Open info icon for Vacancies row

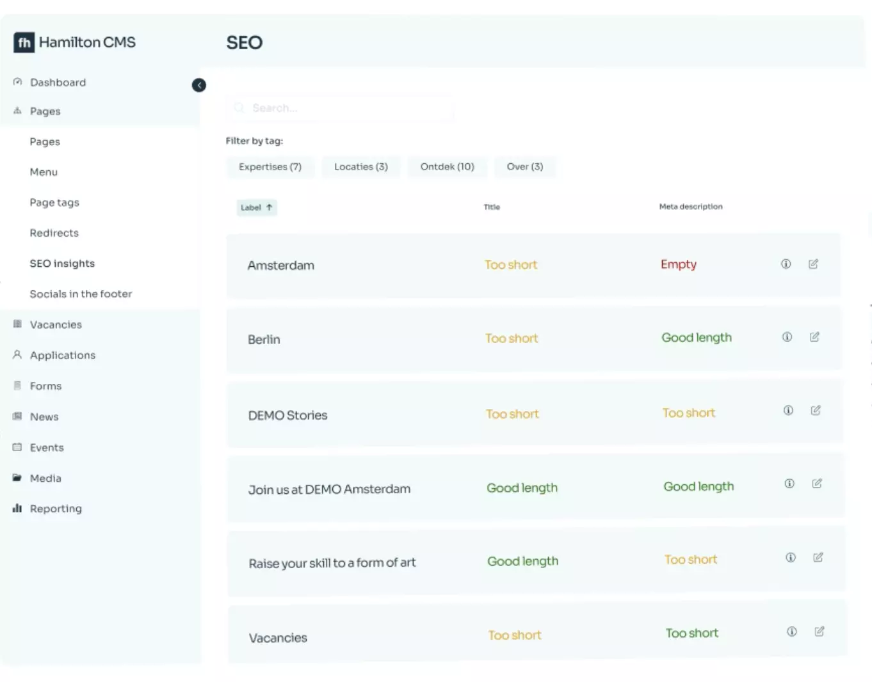point(792,631)
